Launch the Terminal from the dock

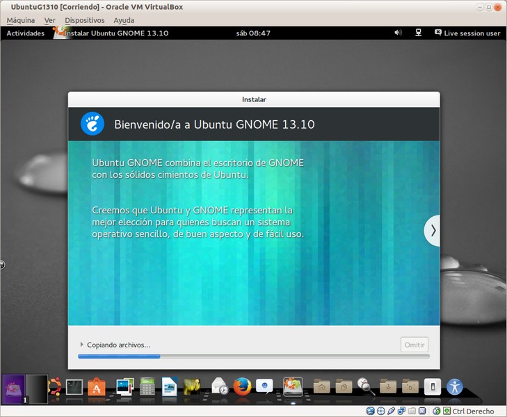point(74,387)
